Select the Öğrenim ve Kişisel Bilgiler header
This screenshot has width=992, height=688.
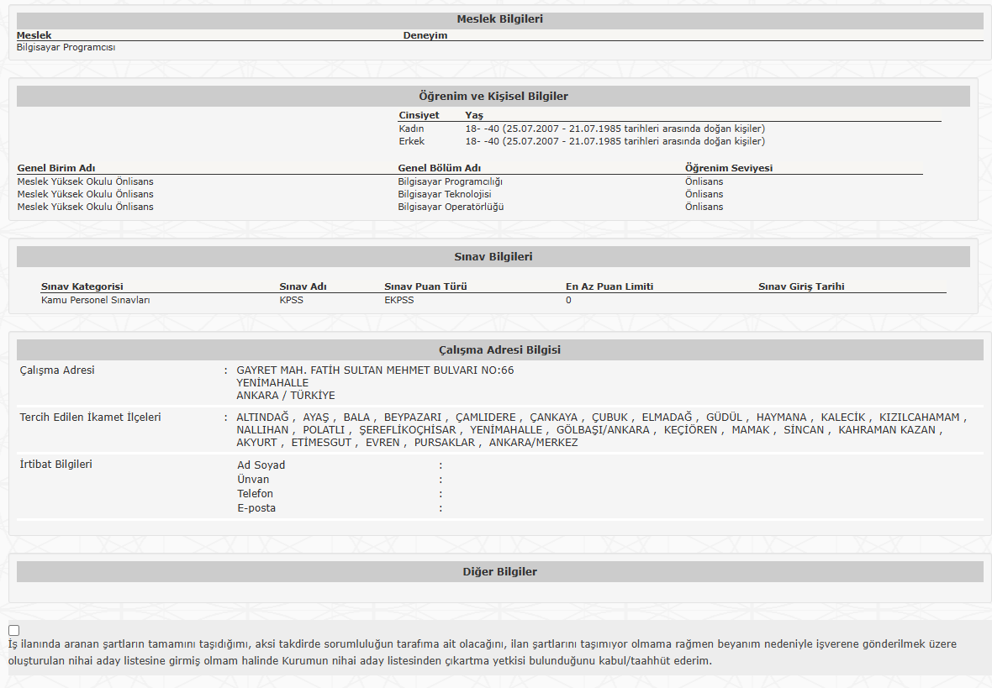click(x=493, y=97)
